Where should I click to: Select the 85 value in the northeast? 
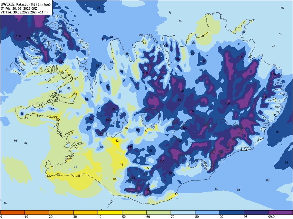244,32
